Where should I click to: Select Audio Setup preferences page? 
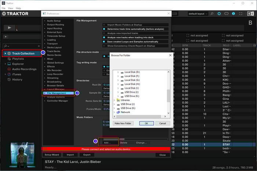pyautogui.click(x=54, y=21)
